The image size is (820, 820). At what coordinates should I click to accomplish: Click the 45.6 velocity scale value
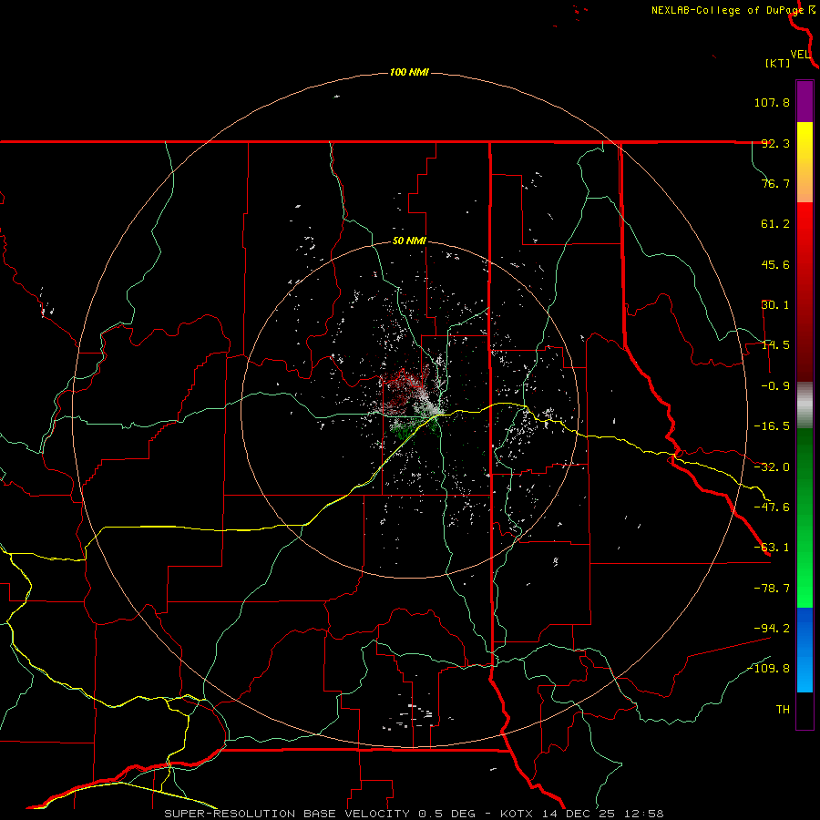pyautogui.click(x=775, y=264)
